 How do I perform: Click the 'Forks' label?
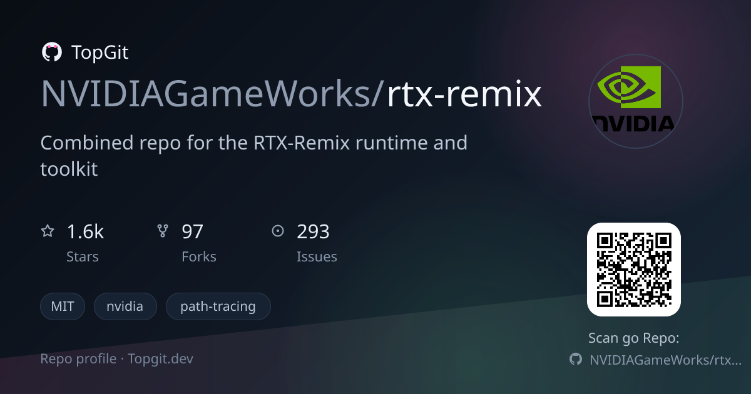point(199,257)
